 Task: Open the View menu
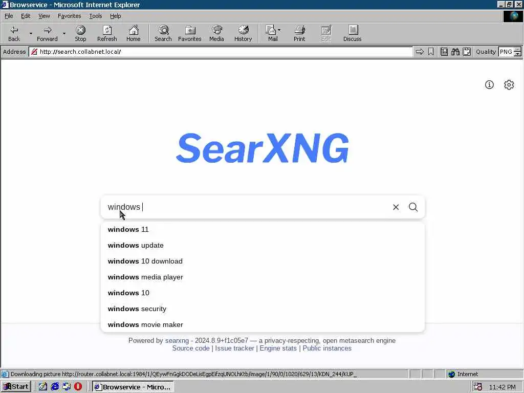click(x=44, y=16)
